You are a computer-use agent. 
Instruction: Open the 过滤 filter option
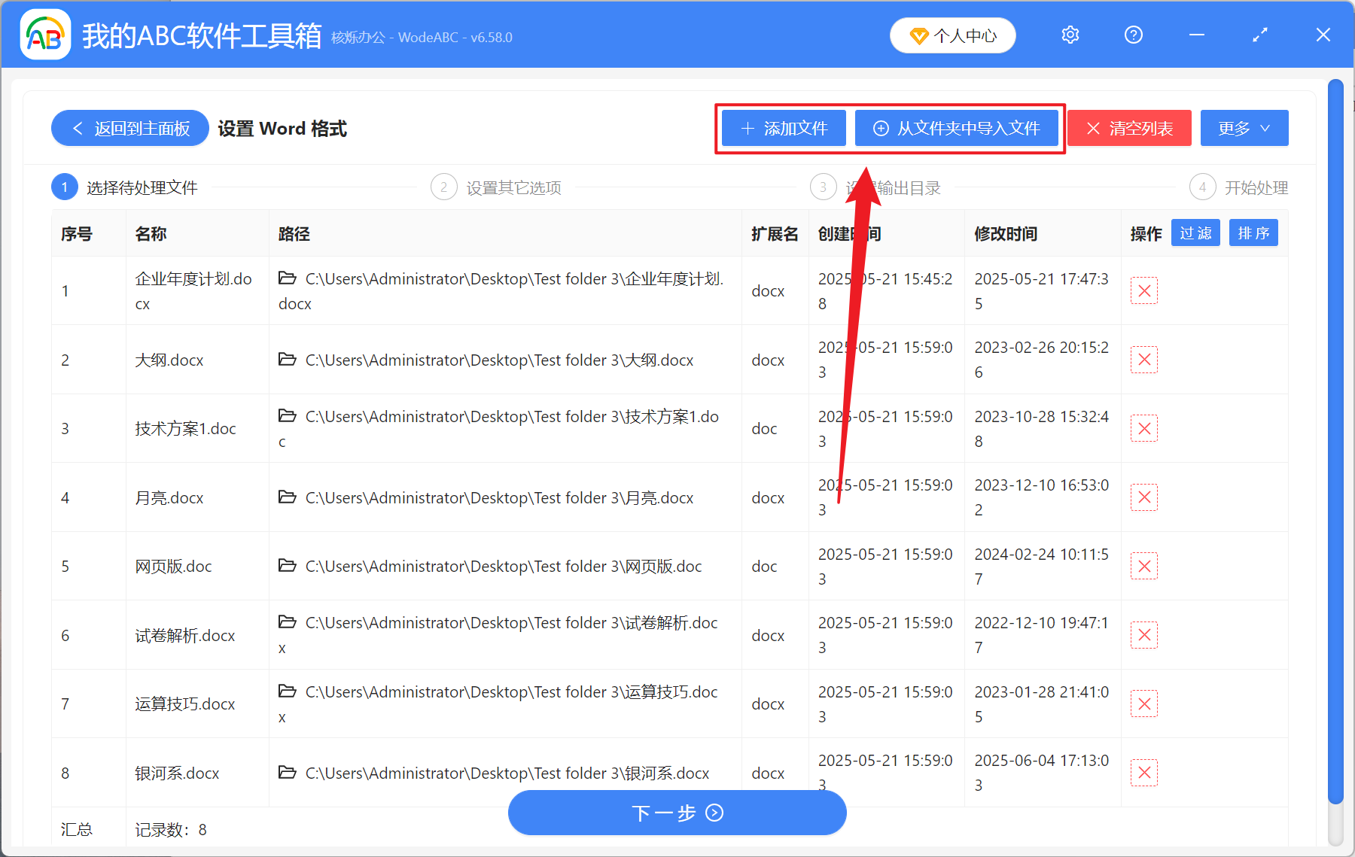(x=1195, y=233)
